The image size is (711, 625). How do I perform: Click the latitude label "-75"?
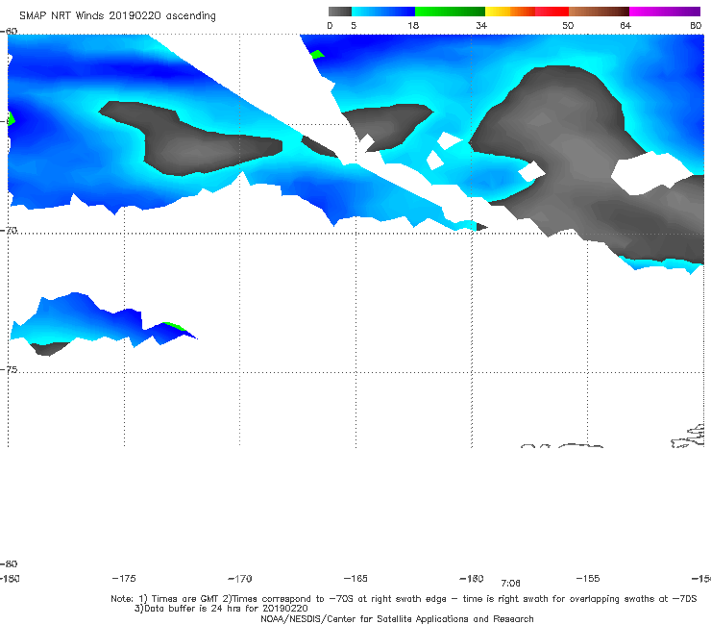click(9, 370)
